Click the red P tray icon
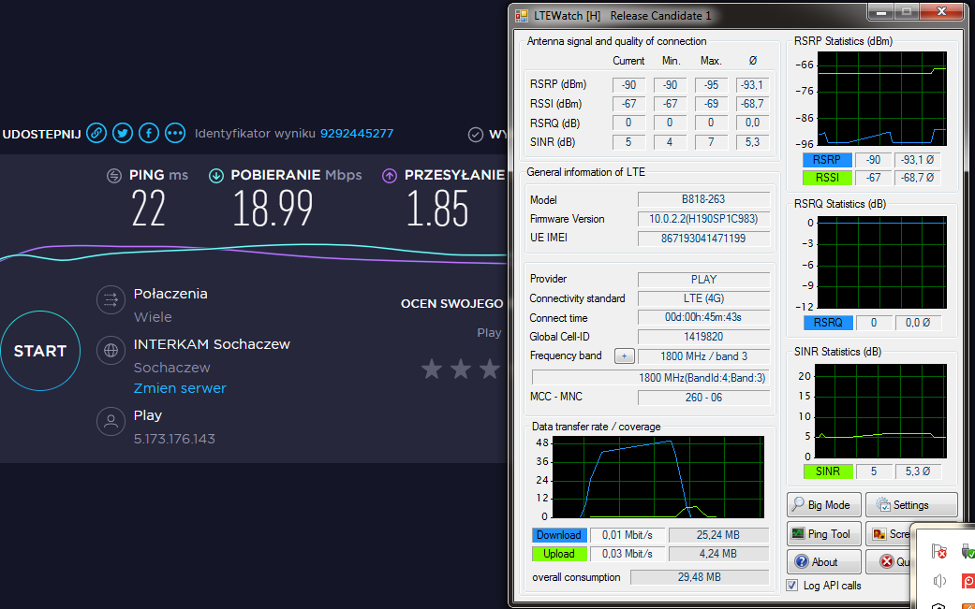975x609 pixels. [968, 580]
